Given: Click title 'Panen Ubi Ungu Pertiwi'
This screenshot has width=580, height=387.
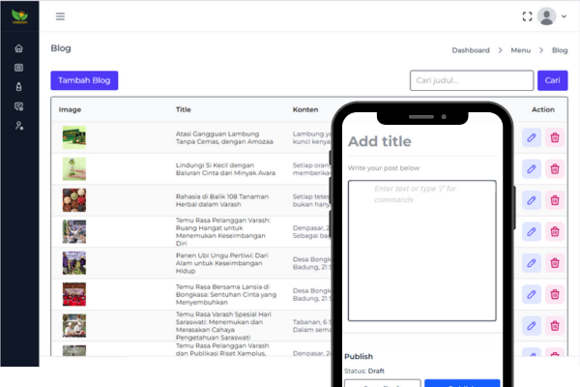Looking at the screenshot, I should pyautogui.click(x=222, y=263).
